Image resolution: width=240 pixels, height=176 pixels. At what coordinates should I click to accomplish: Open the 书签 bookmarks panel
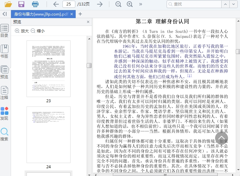[x=5, y=52]
